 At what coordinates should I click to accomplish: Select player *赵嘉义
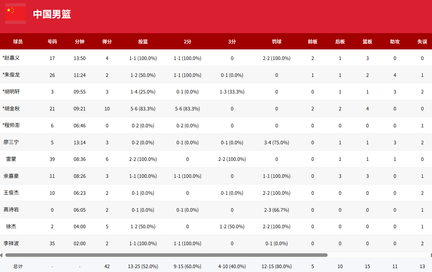tap(11, 58)
